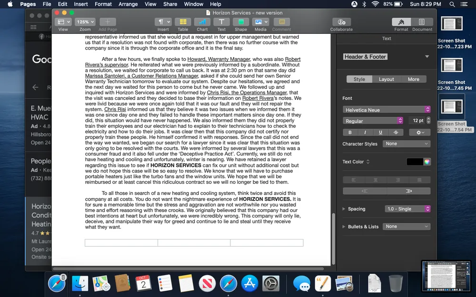This screenshot has width=476, height=297.
Task: Click the Text box toolbar icon
Action: click(x=221, y=22)
